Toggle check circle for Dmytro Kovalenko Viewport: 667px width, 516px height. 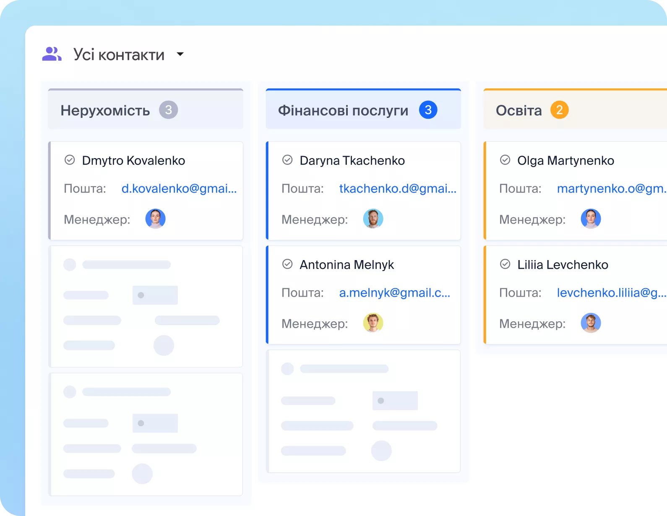70,160
